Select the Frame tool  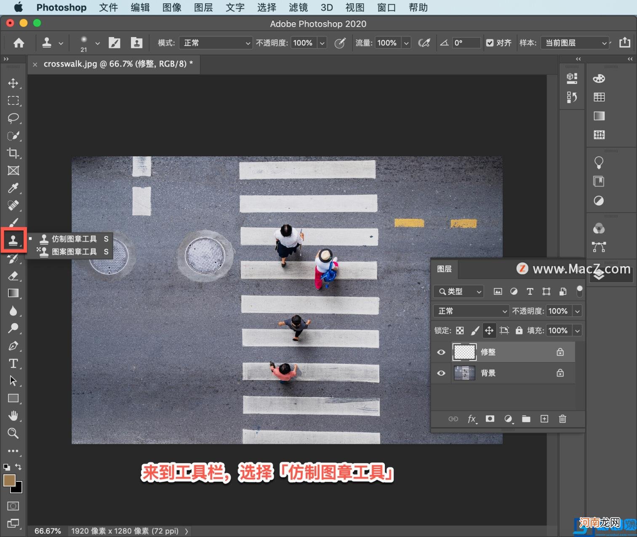(x=13, y=171)
